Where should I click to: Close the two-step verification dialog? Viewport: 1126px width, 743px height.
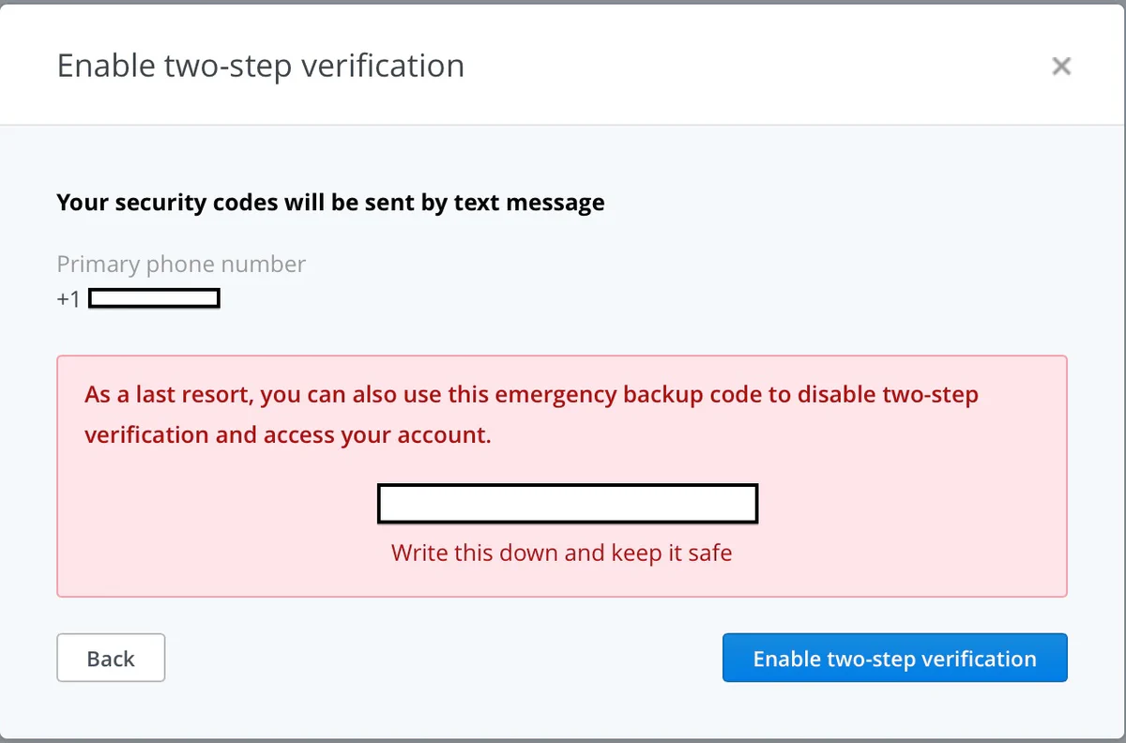click(1061, 66)
